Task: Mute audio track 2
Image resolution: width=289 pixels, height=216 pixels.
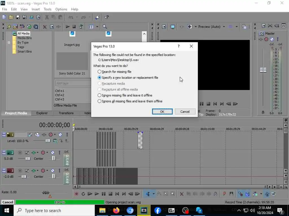Action: point(52,152)
